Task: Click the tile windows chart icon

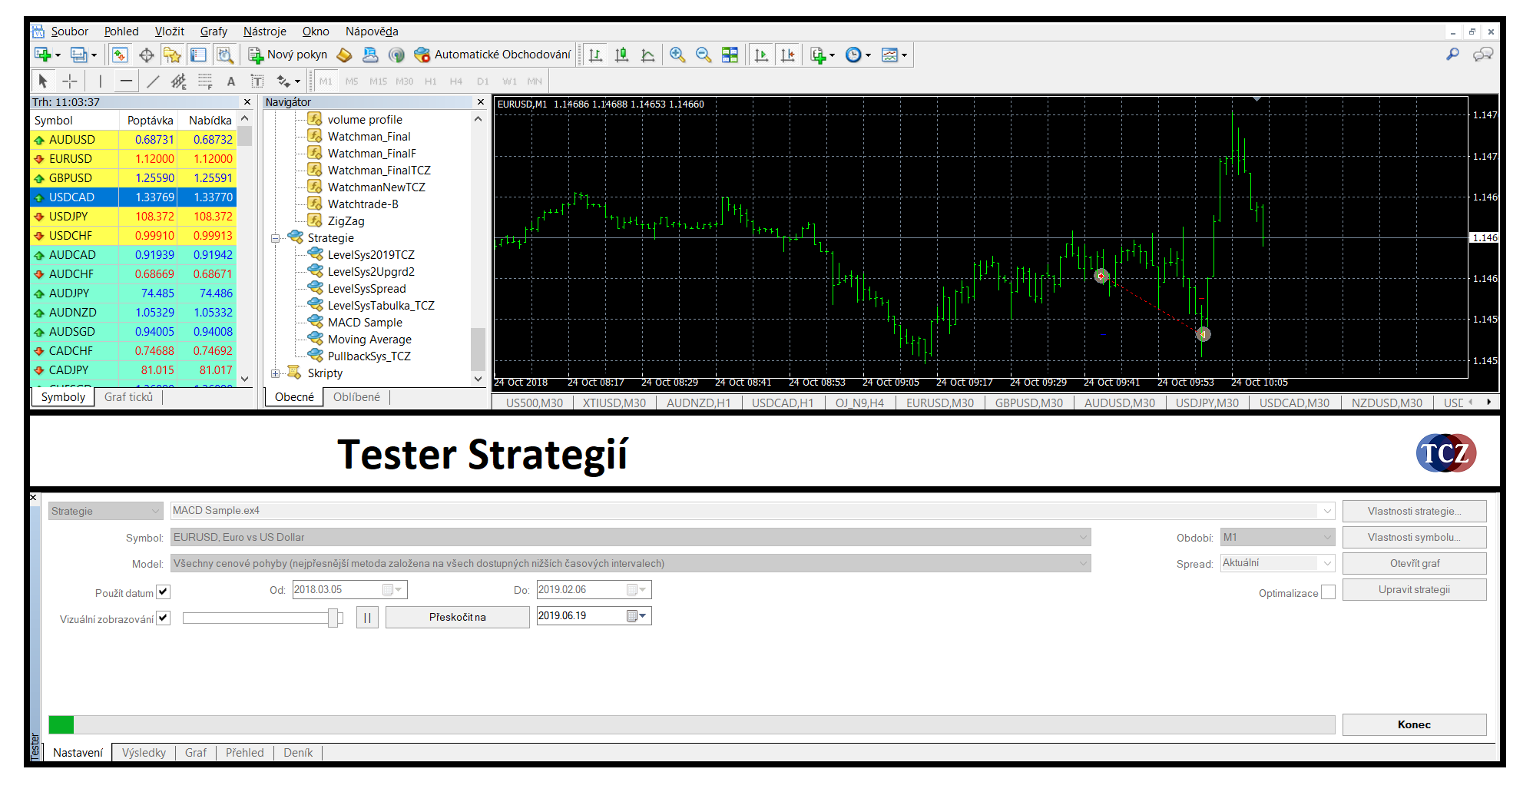Action: [x=730, y=55]
